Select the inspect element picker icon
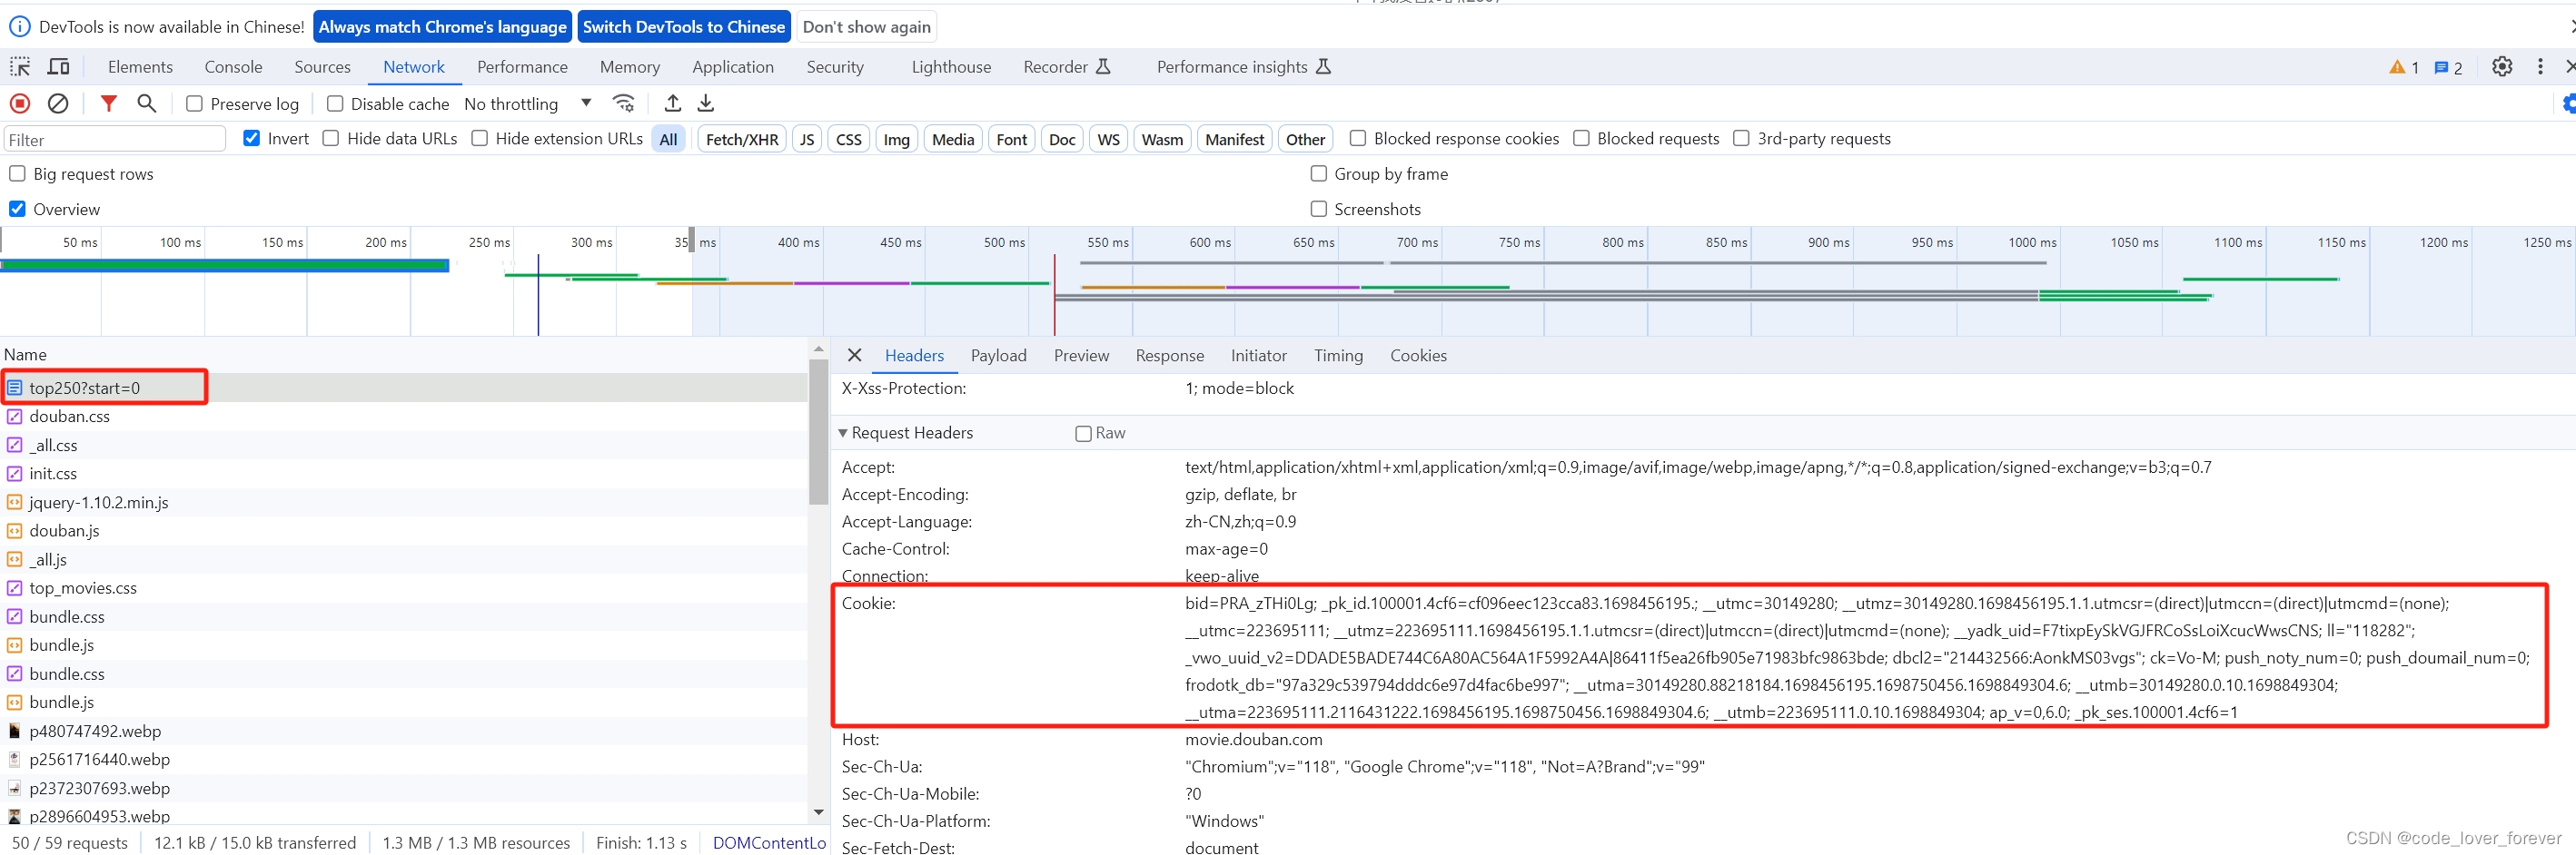This screenshot has height=855, width=2576. 20,67
